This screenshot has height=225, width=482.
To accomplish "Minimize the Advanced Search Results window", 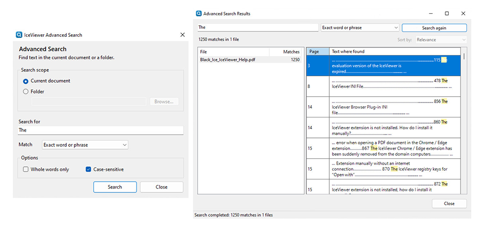I will [431, 13].
